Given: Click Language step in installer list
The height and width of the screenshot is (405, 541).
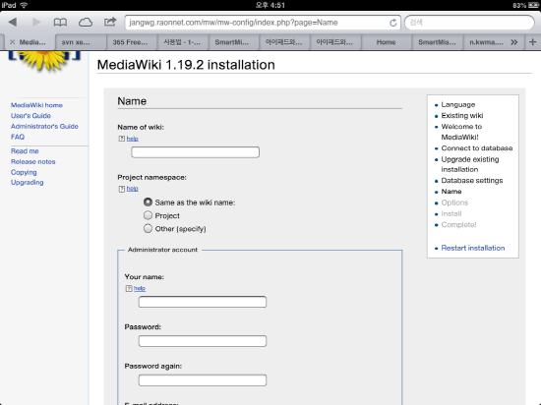Looking at the screenshot, I should 457,104.
